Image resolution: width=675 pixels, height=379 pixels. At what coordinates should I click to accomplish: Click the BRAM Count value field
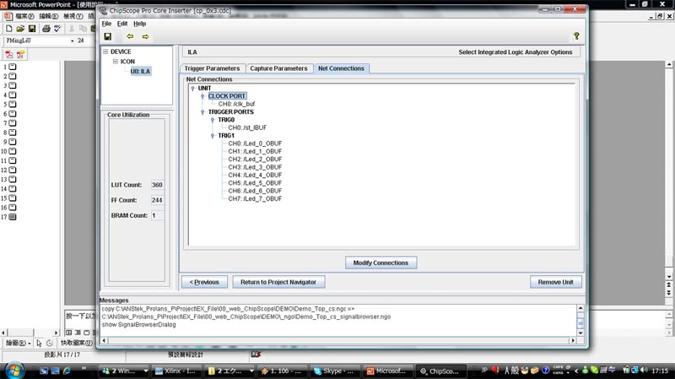[157, 215]
